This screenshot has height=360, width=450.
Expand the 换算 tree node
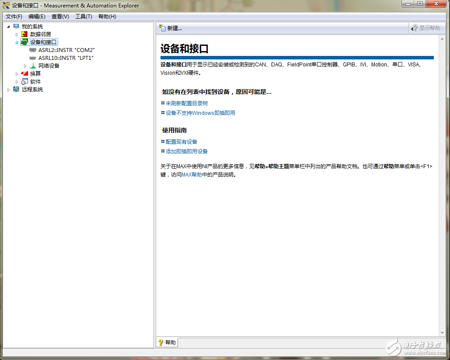point(17,74)
